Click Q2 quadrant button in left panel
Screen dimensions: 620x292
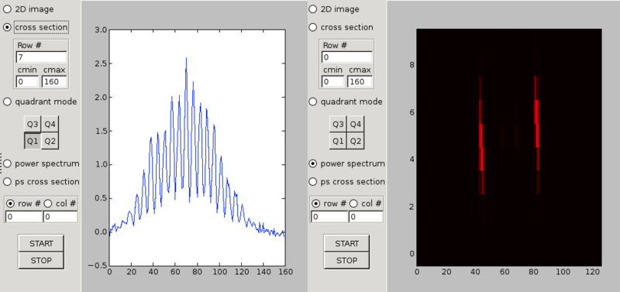pos(50,141)
